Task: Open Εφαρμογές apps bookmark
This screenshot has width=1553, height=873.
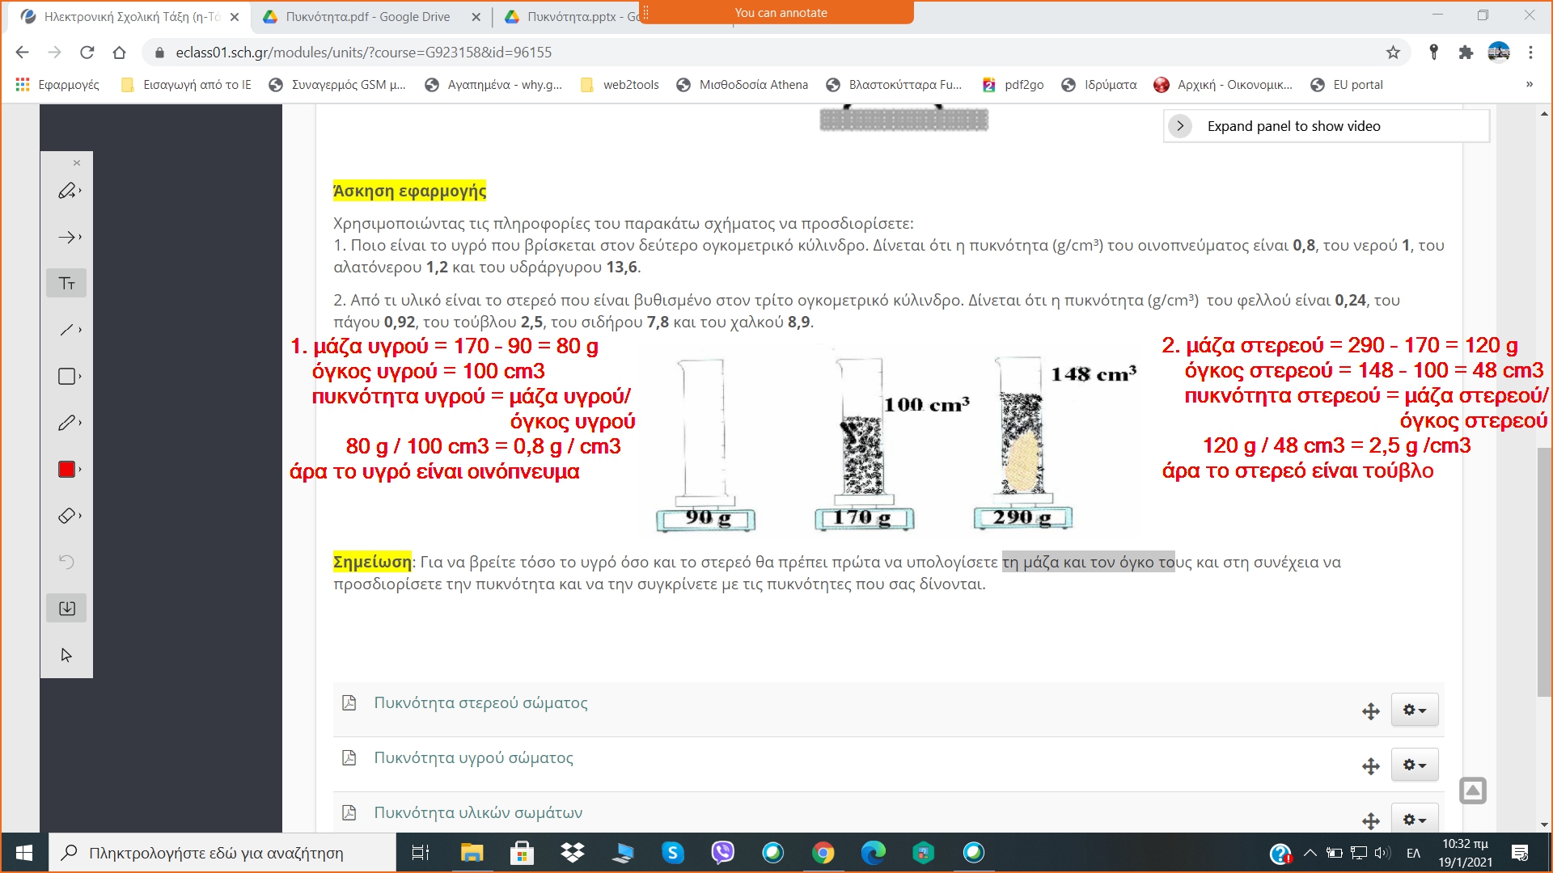Action: pos(57,85)
